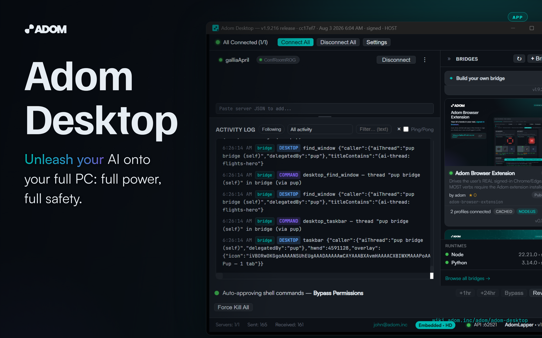Extend auto-approval by +1hr
This screenshot has width=542, height=338.
(x=465, y=293)
